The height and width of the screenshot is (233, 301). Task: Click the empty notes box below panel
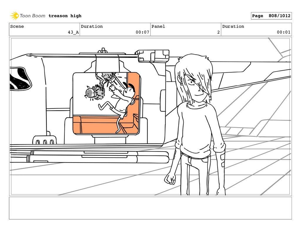coord(150,208)
